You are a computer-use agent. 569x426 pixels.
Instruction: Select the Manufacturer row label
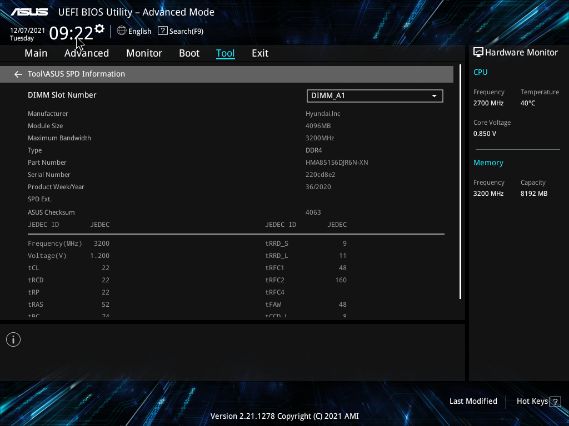[x=48, y=113]
